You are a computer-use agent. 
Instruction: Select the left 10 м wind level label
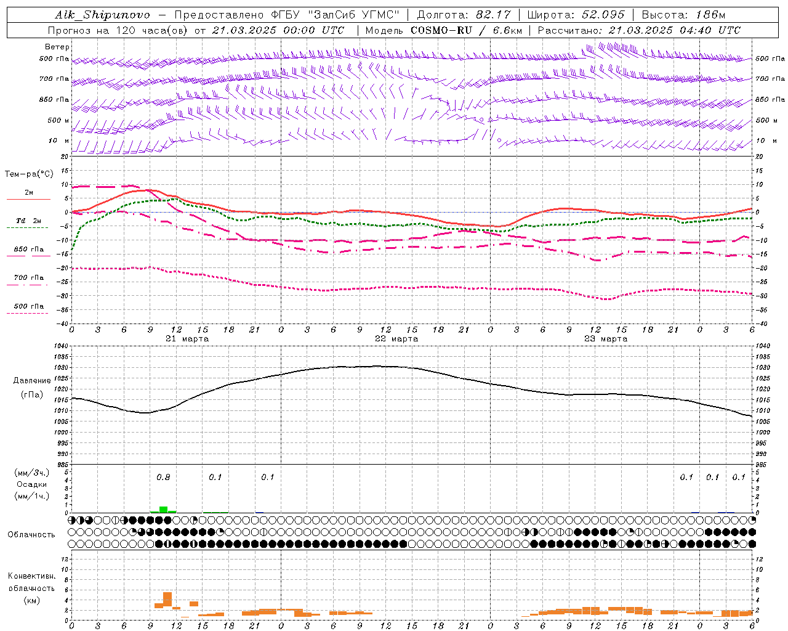59,140
